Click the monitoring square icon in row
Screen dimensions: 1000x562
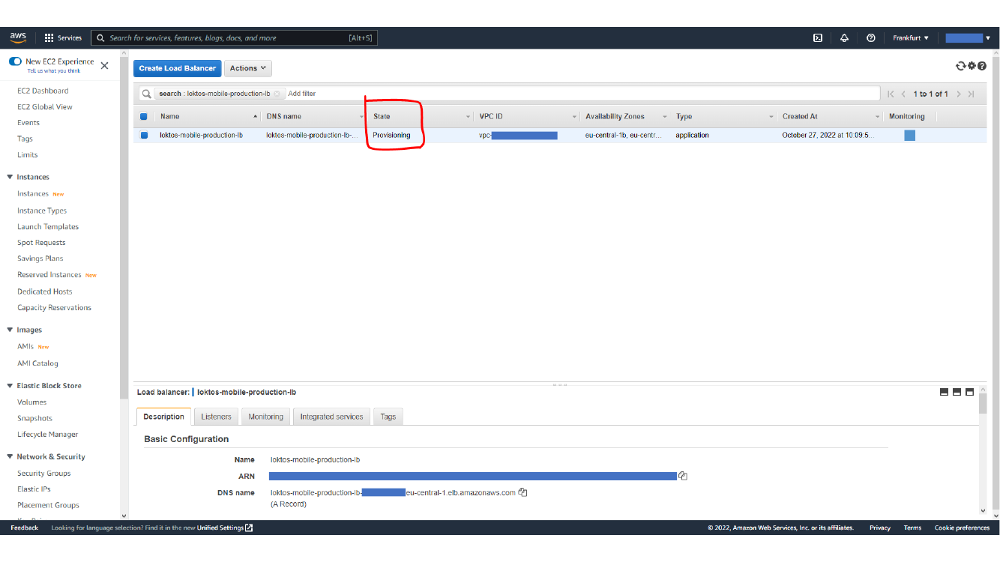pos(909,136)
